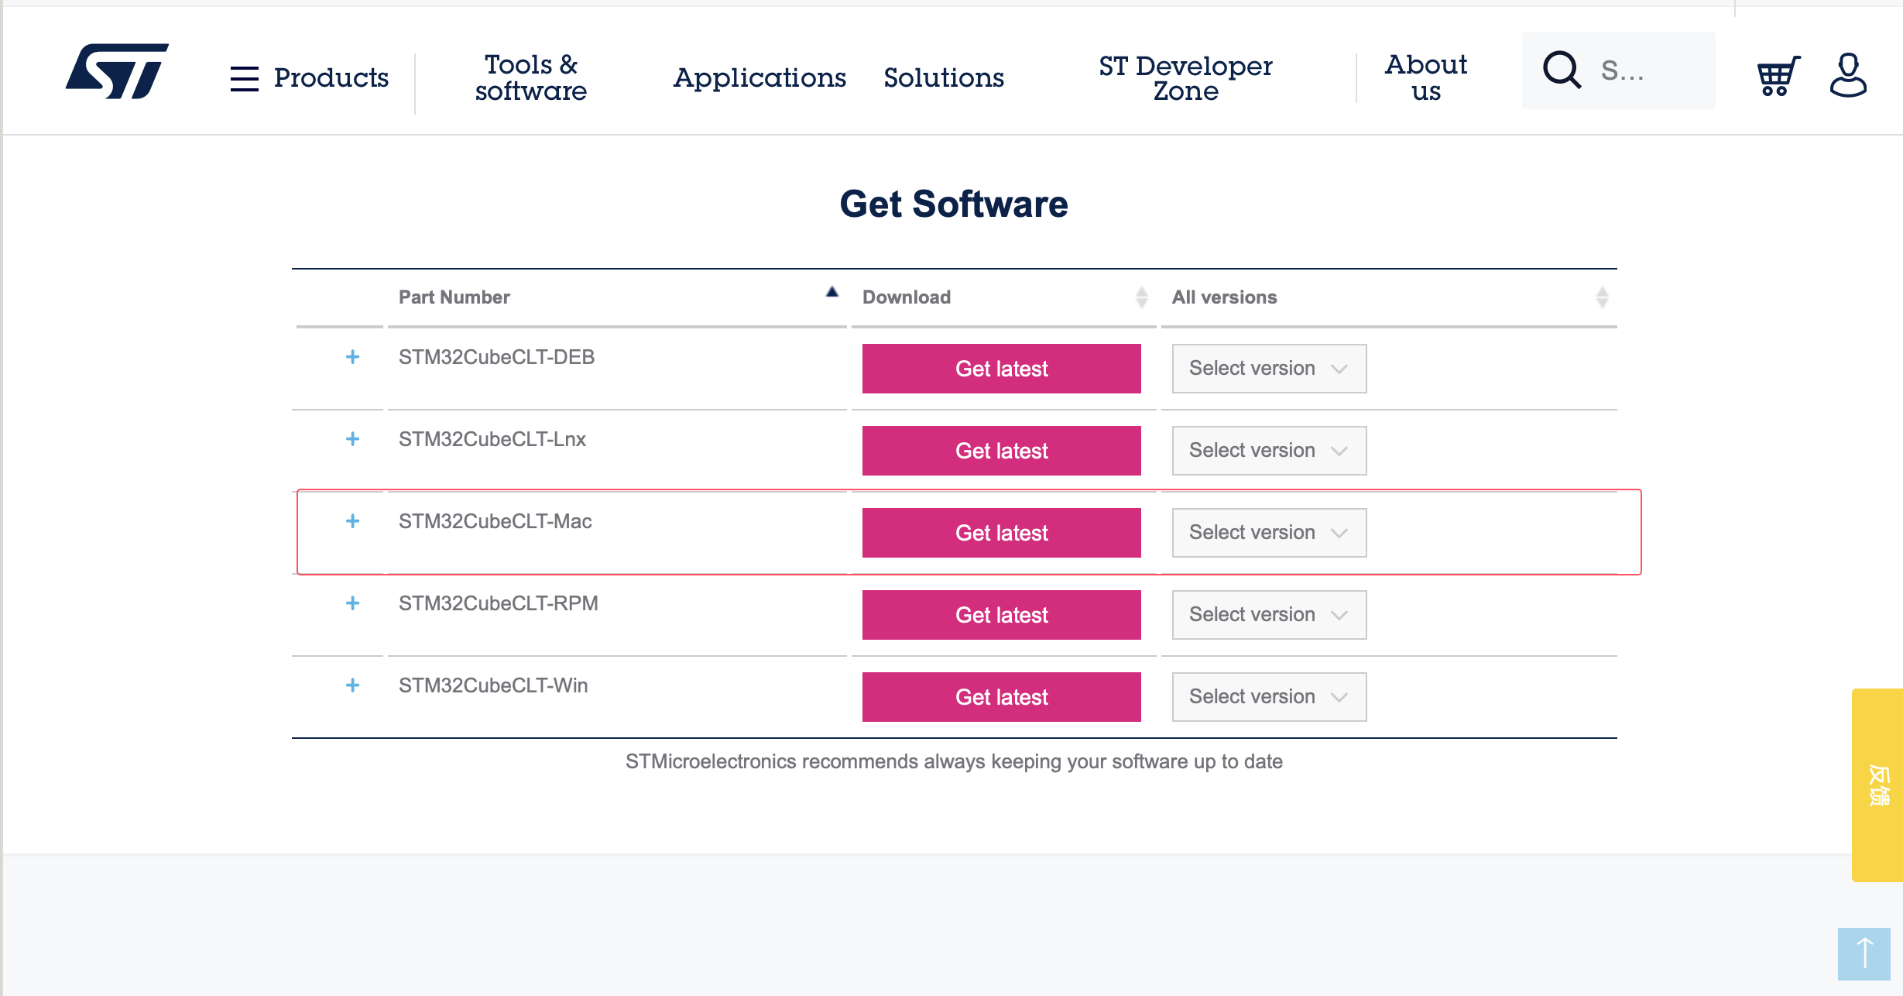Expand the STM32CubeCLT-Mac row
Screen dimensions: 1903x996
(352, 521)
